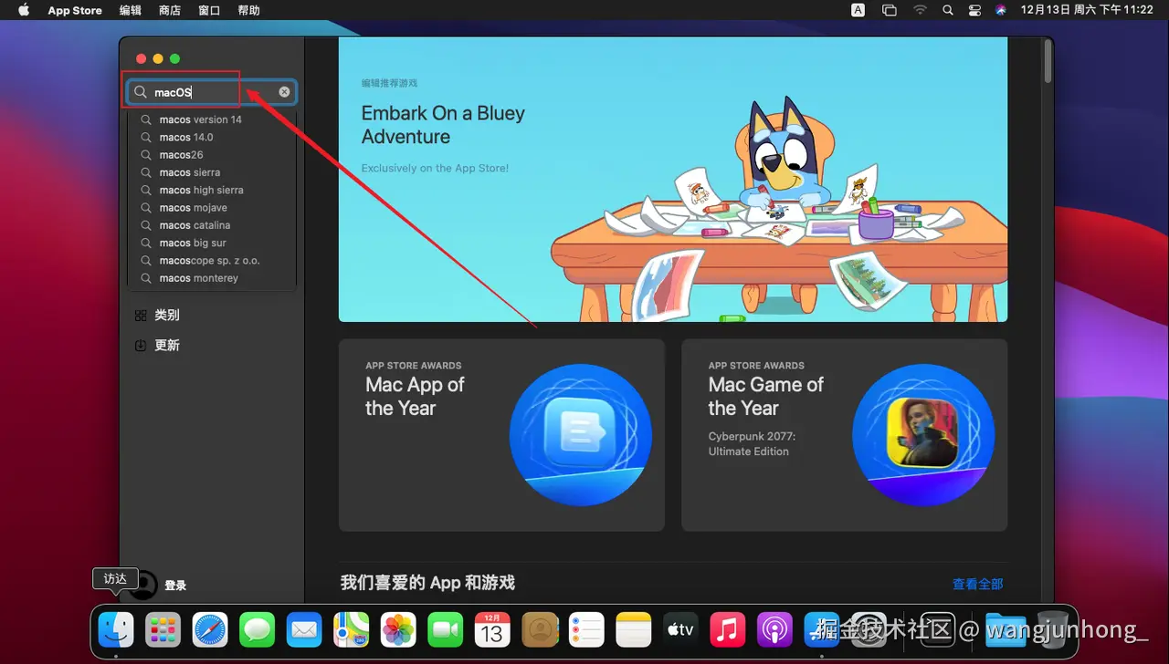Click the Mac App of the Year app icon
The image size is (1169, 664).
[580, 435]
